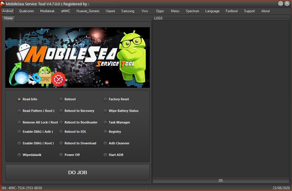Switch to the Home tab

point(8,18)
